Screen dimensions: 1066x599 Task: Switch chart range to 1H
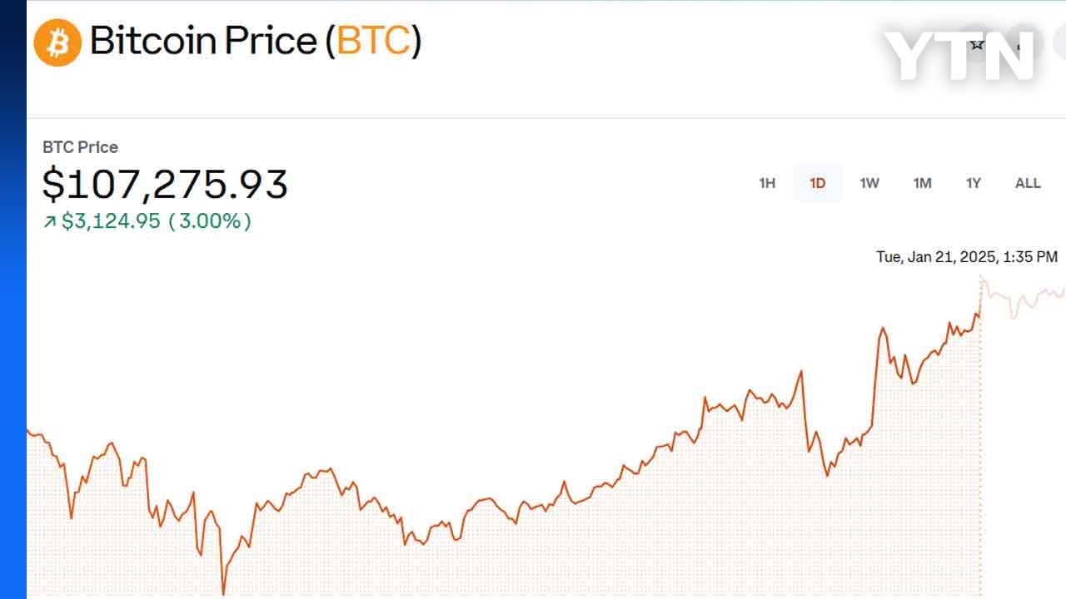tap(767, 183)
